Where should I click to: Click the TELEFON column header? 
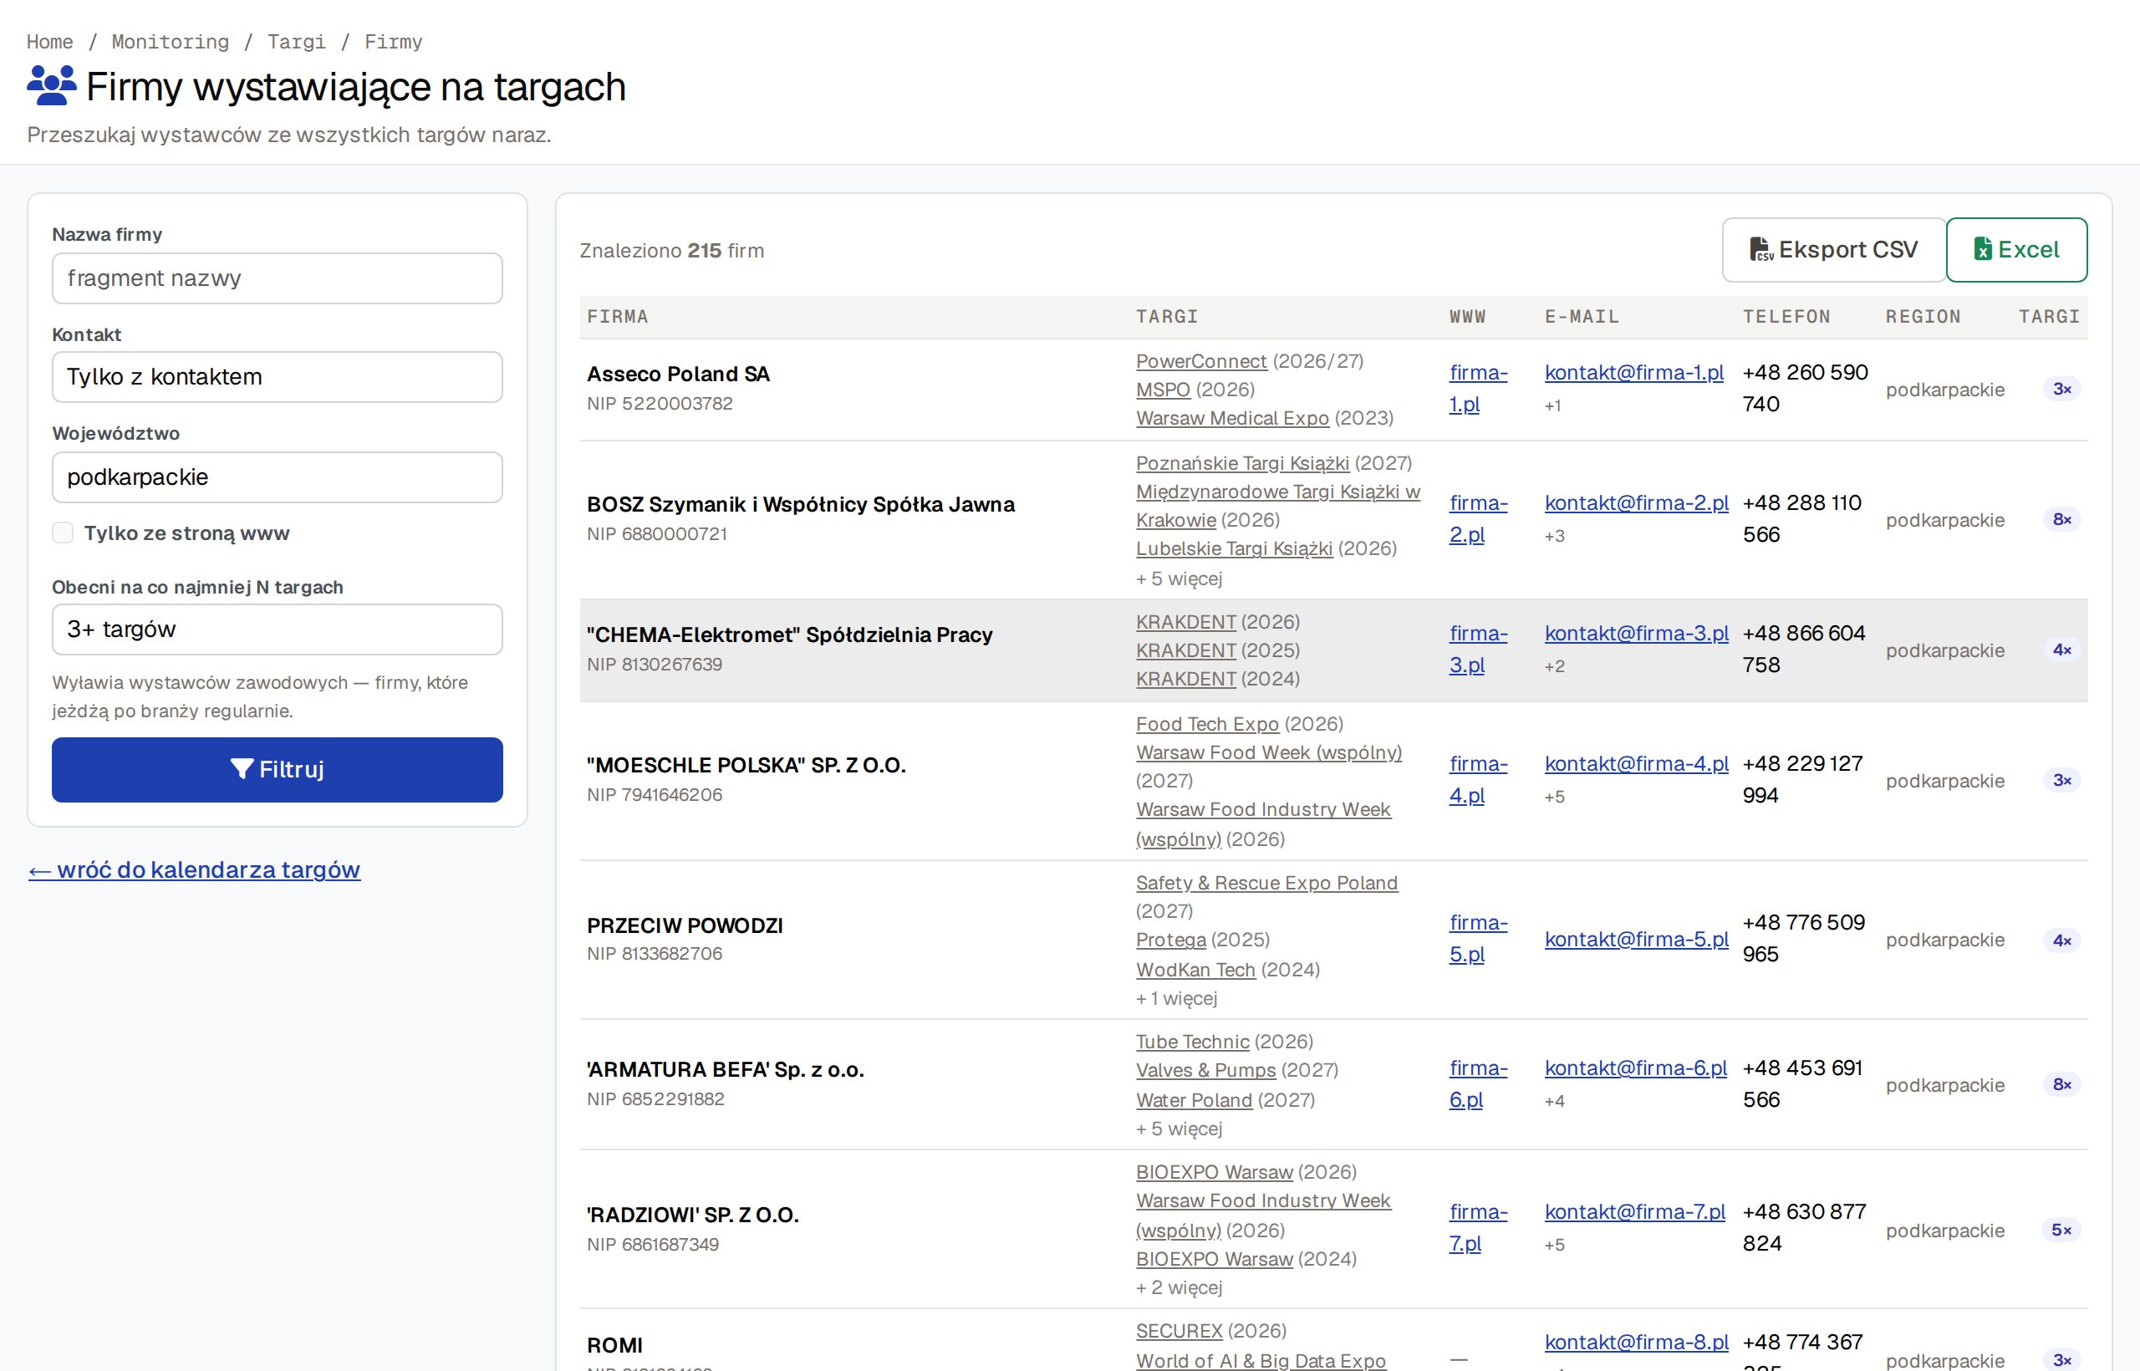(1786, 317)
